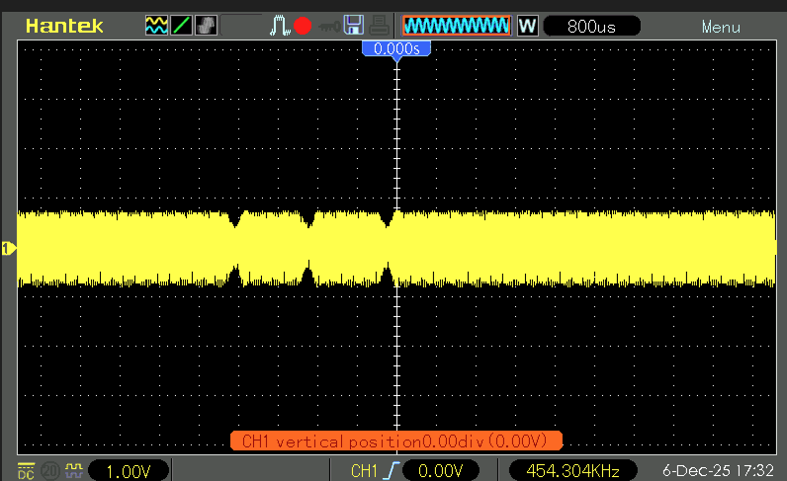This screenshot has height=481, width=787.
Task: Toggle the 20 bandwidth limit icon
Action: (x=48, y=471)
